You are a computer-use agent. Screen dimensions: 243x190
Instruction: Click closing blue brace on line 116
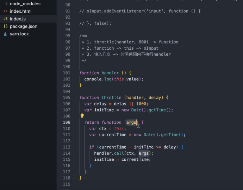pyautogui.click(x=91, y=166)
